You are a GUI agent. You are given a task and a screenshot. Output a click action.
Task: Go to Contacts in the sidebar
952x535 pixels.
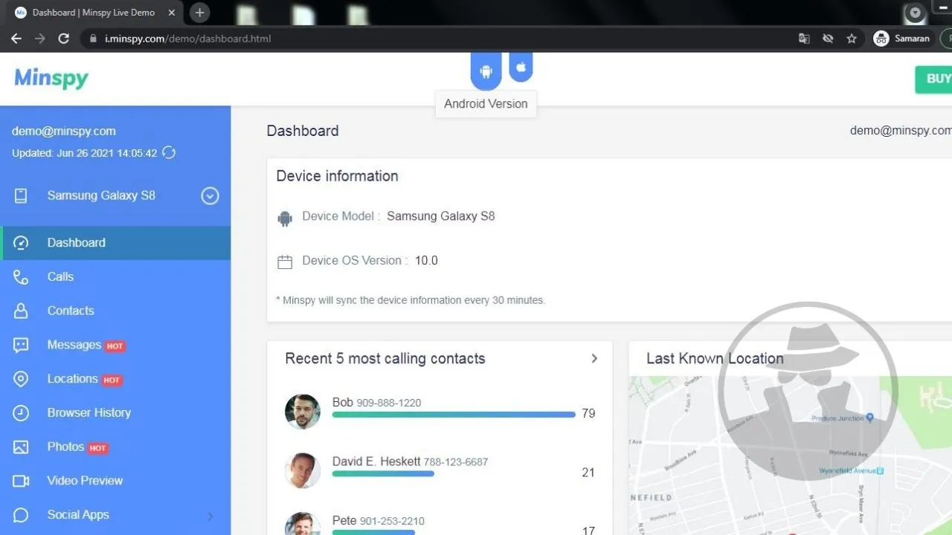tap(115, 311)
